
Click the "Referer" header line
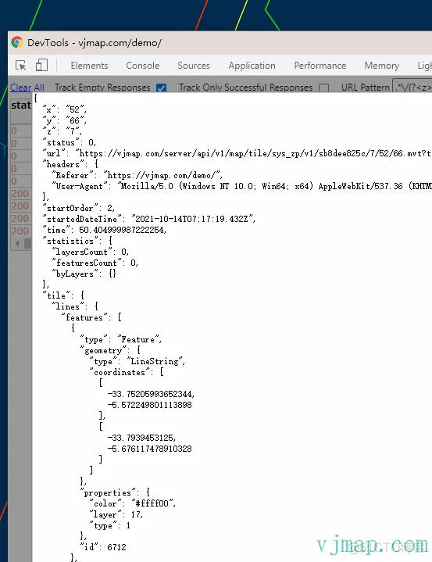coord(137,175)
